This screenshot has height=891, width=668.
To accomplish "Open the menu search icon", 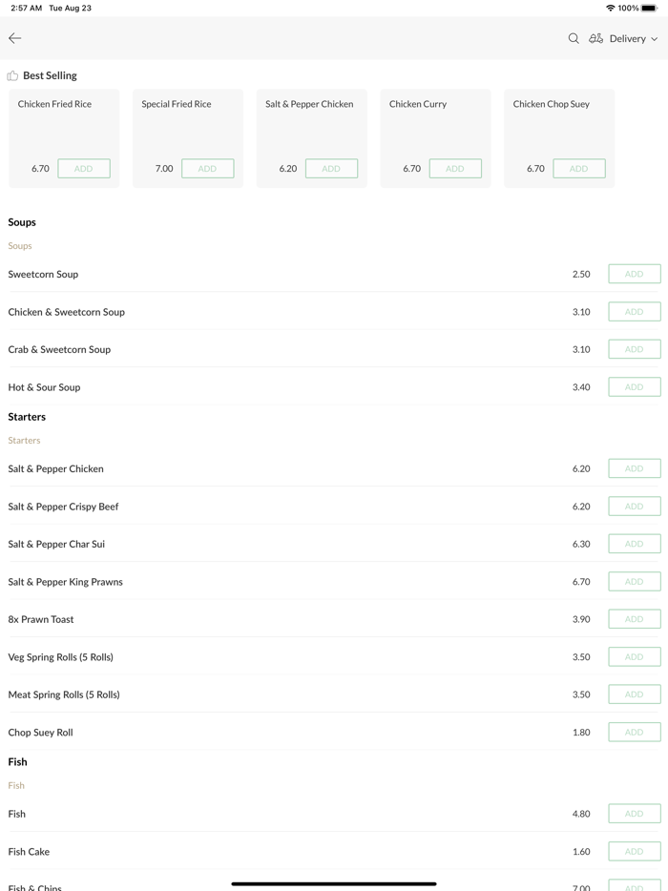I will click(x=574, y=38).
